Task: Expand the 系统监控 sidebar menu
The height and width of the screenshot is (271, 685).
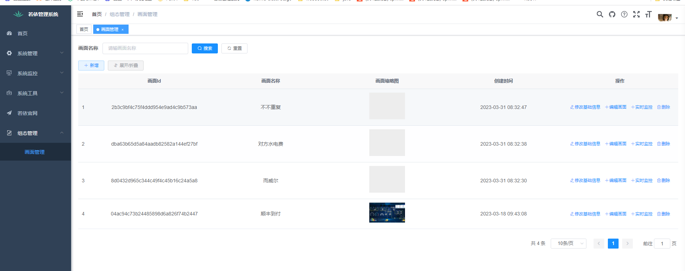Action: pos(35,73)
